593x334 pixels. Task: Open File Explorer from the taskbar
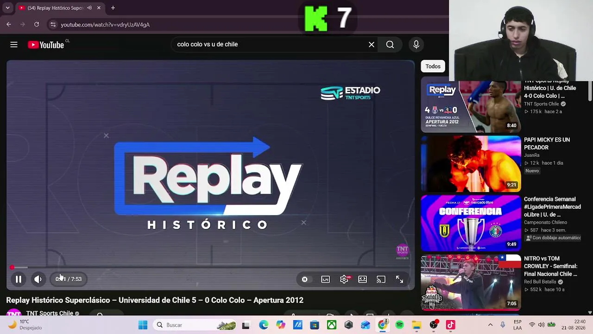coord(416,325)
